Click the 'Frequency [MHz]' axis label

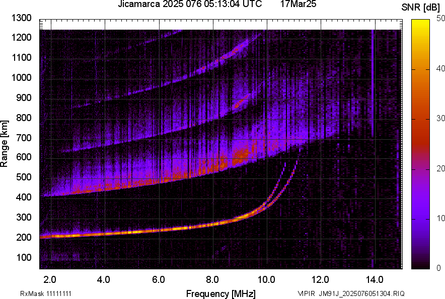[x=221, y=293]
